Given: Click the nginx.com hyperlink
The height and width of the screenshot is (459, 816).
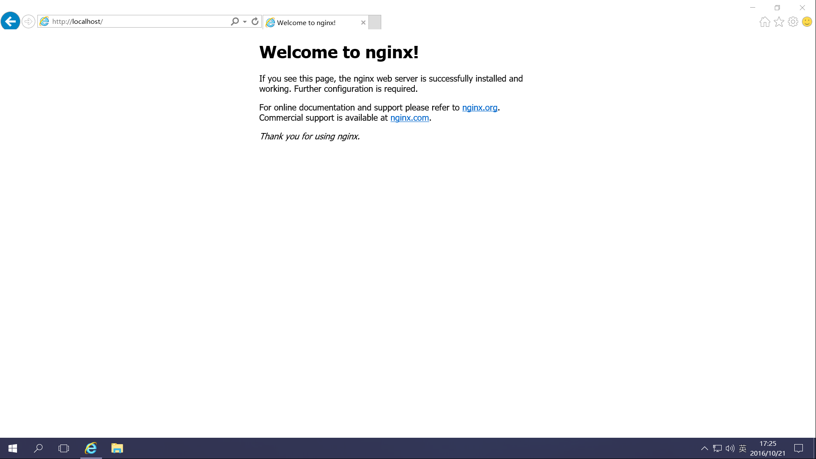Looking at the screenshot, I should tap(409, 118).
